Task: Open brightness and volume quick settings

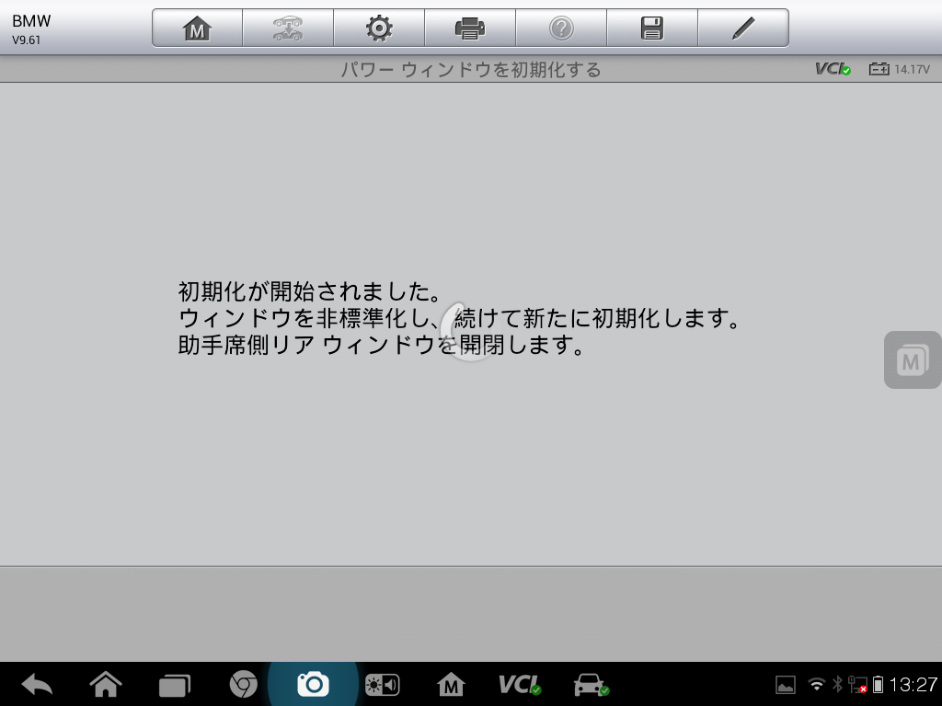Action: 383,683
